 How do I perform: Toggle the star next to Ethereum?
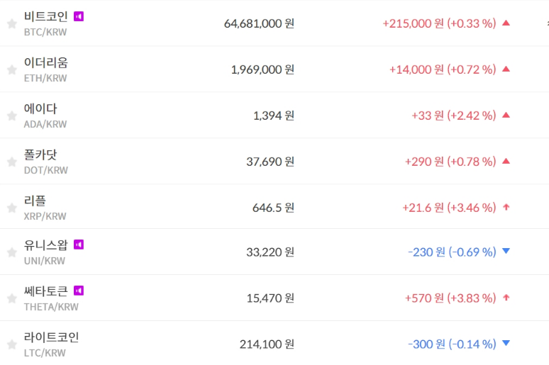coord(11,69)
